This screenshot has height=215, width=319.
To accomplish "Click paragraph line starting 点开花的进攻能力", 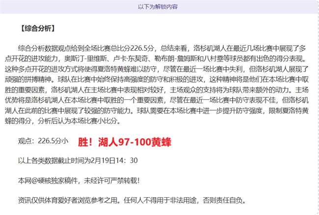I will pos(157,59).
